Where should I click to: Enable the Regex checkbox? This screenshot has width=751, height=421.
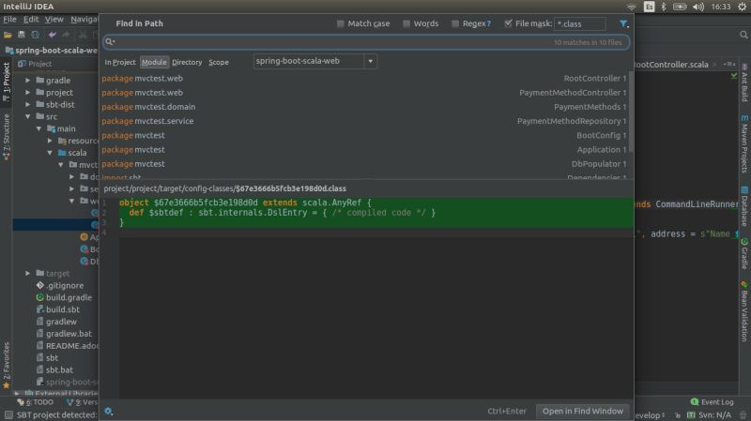coord(455,23)
